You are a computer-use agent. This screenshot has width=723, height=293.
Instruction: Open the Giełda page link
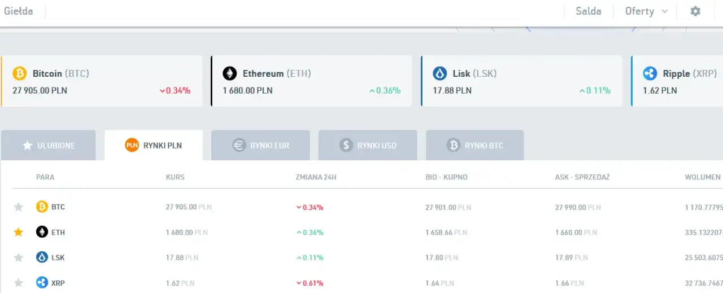pyautogui.click(x=18, y=11)
